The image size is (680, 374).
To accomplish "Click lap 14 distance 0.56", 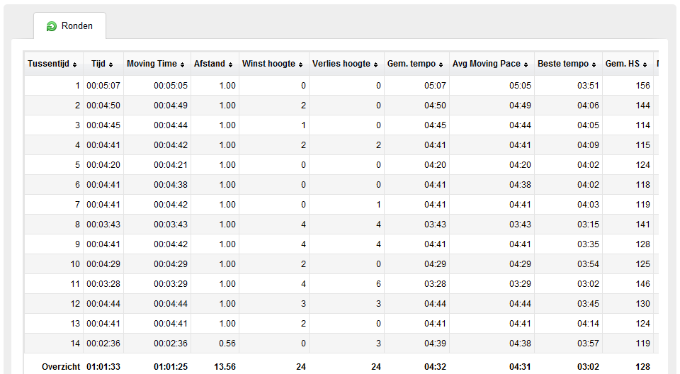I will tap(227, 344).
